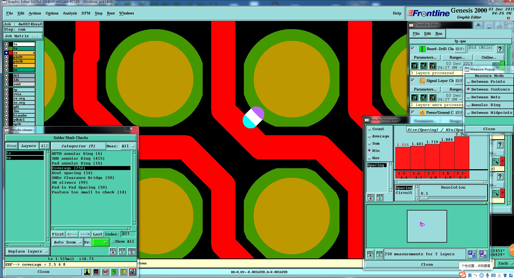Screen dimensions: 514x278
Task: Click the crossed-out REF icon
Action: point(105,272)
